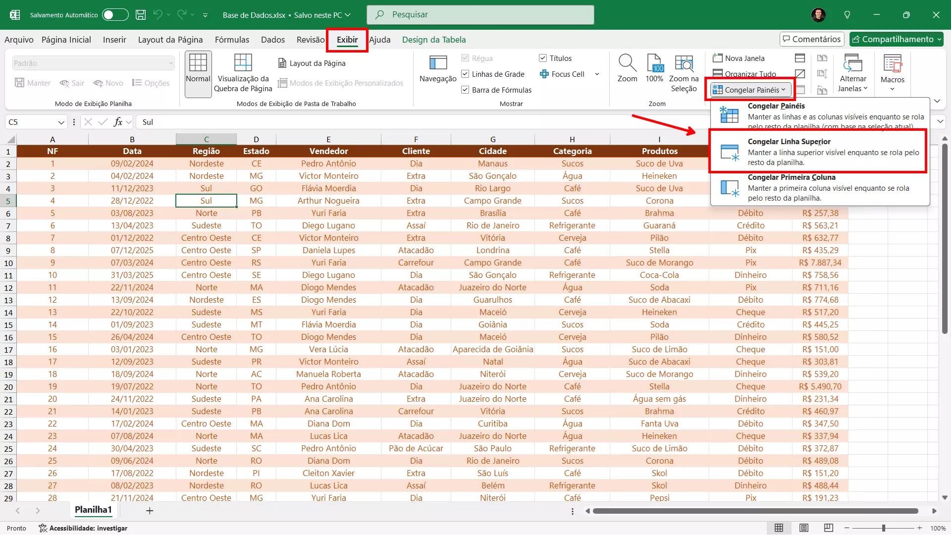The height and width of the screenshot is (535, 951).
Task: Click Zoom na Seleção icon
Action: [x=684, y=63]
